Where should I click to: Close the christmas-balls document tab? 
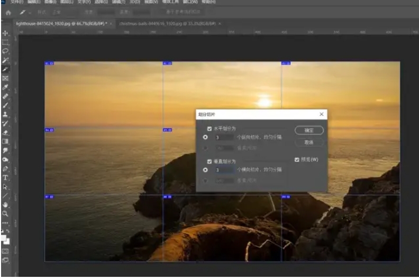tap(220, 23)
